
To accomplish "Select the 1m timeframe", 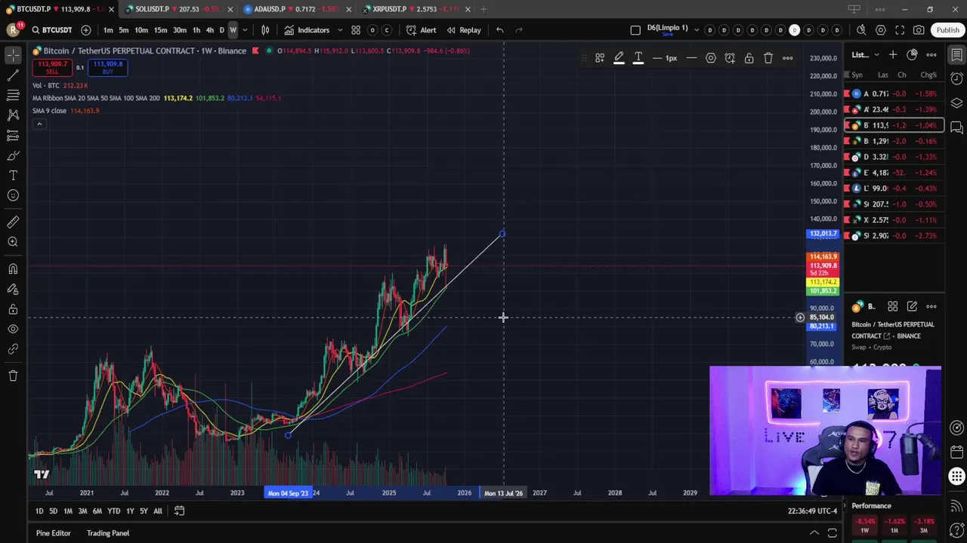I will pos(108,30).
